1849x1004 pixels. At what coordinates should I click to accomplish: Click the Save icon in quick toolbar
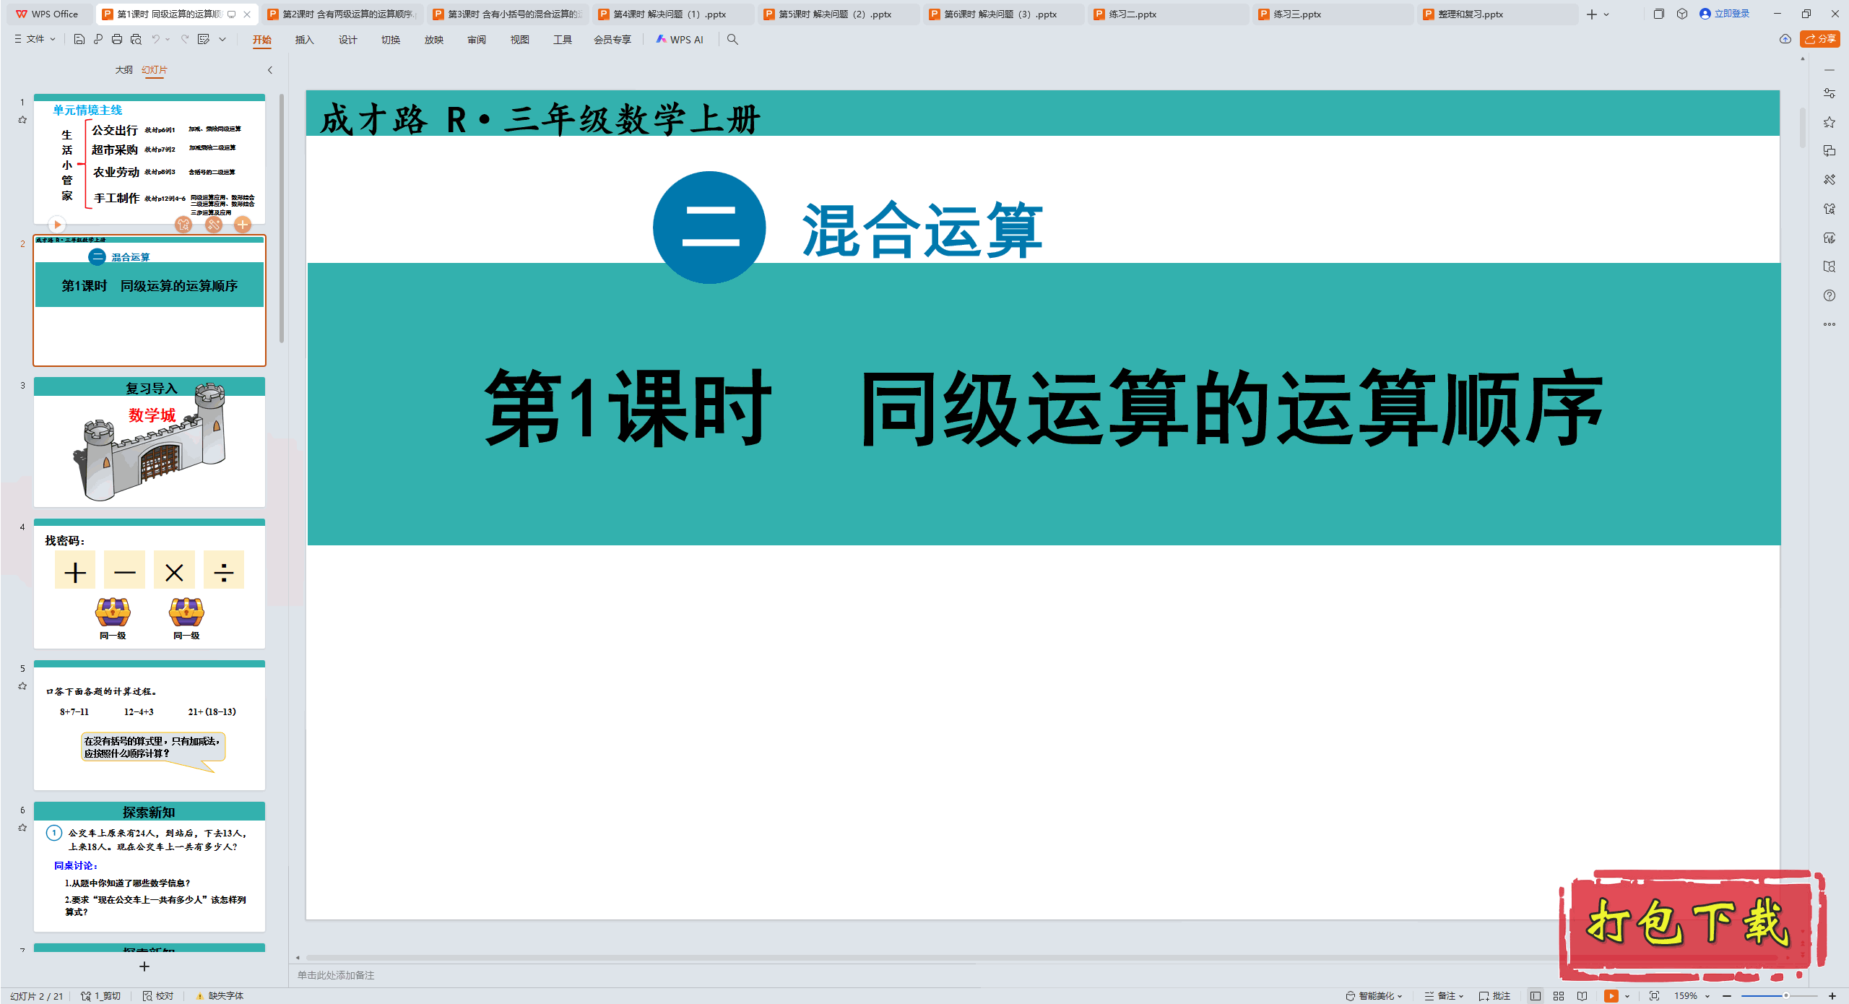[79, 39]
